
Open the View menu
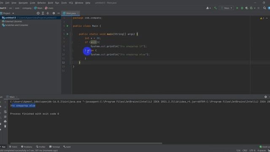pyautogui.click(x=14, y=3)
